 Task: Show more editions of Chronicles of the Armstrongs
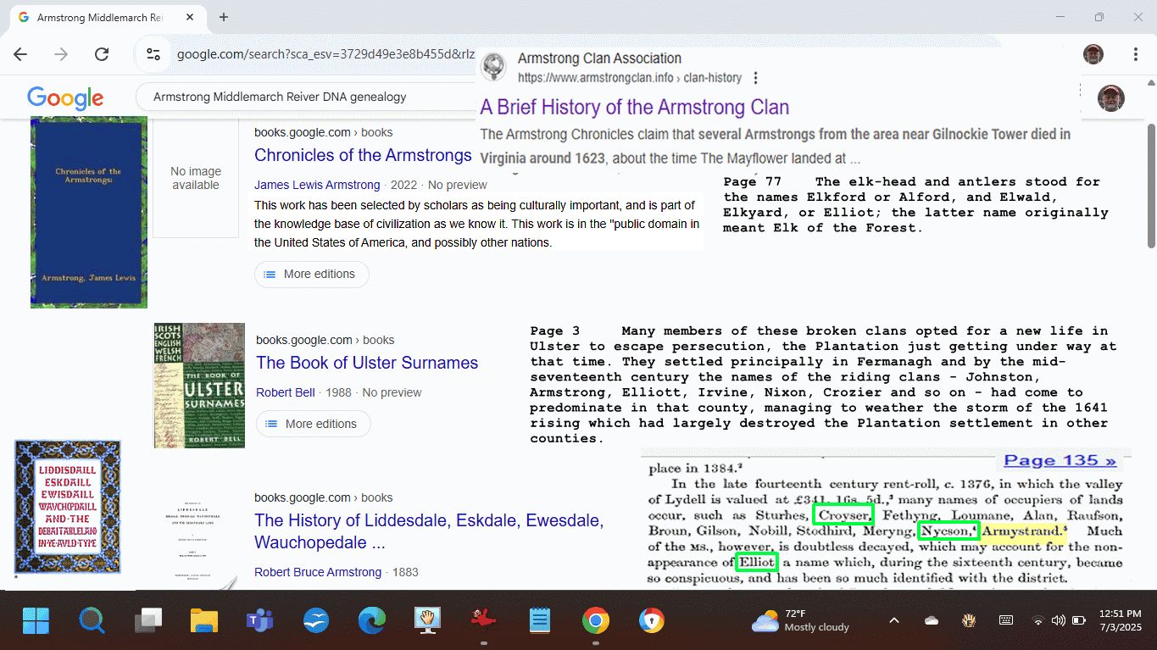click(x=311, y=275)
